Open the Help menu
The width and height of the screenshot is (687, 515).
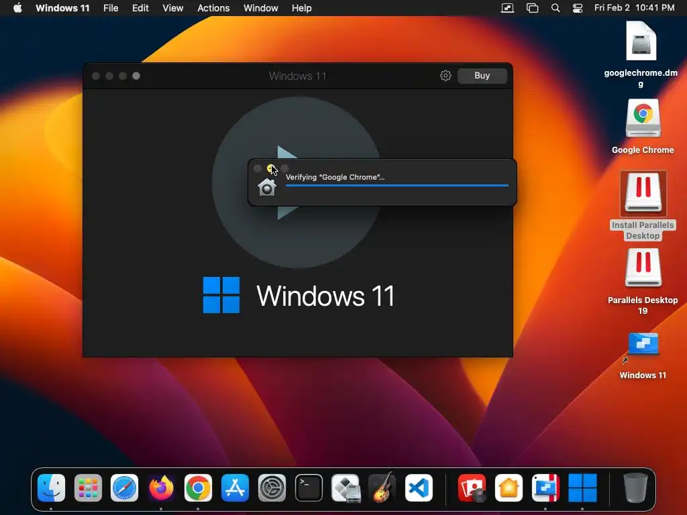(301, 8)
